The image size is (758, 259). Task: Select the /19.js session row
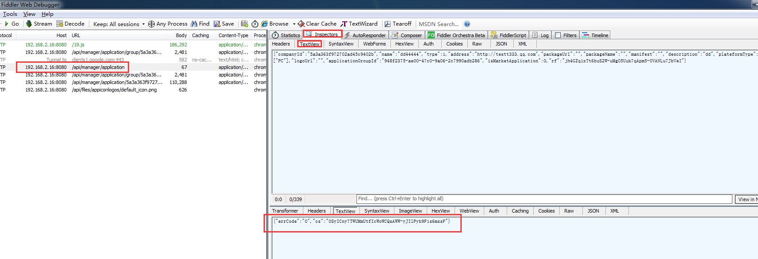point(133,45)
